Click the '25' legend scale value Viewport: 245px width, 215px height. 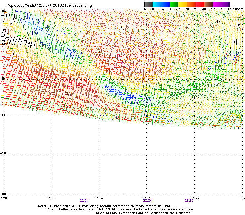[x=187, y=9]
